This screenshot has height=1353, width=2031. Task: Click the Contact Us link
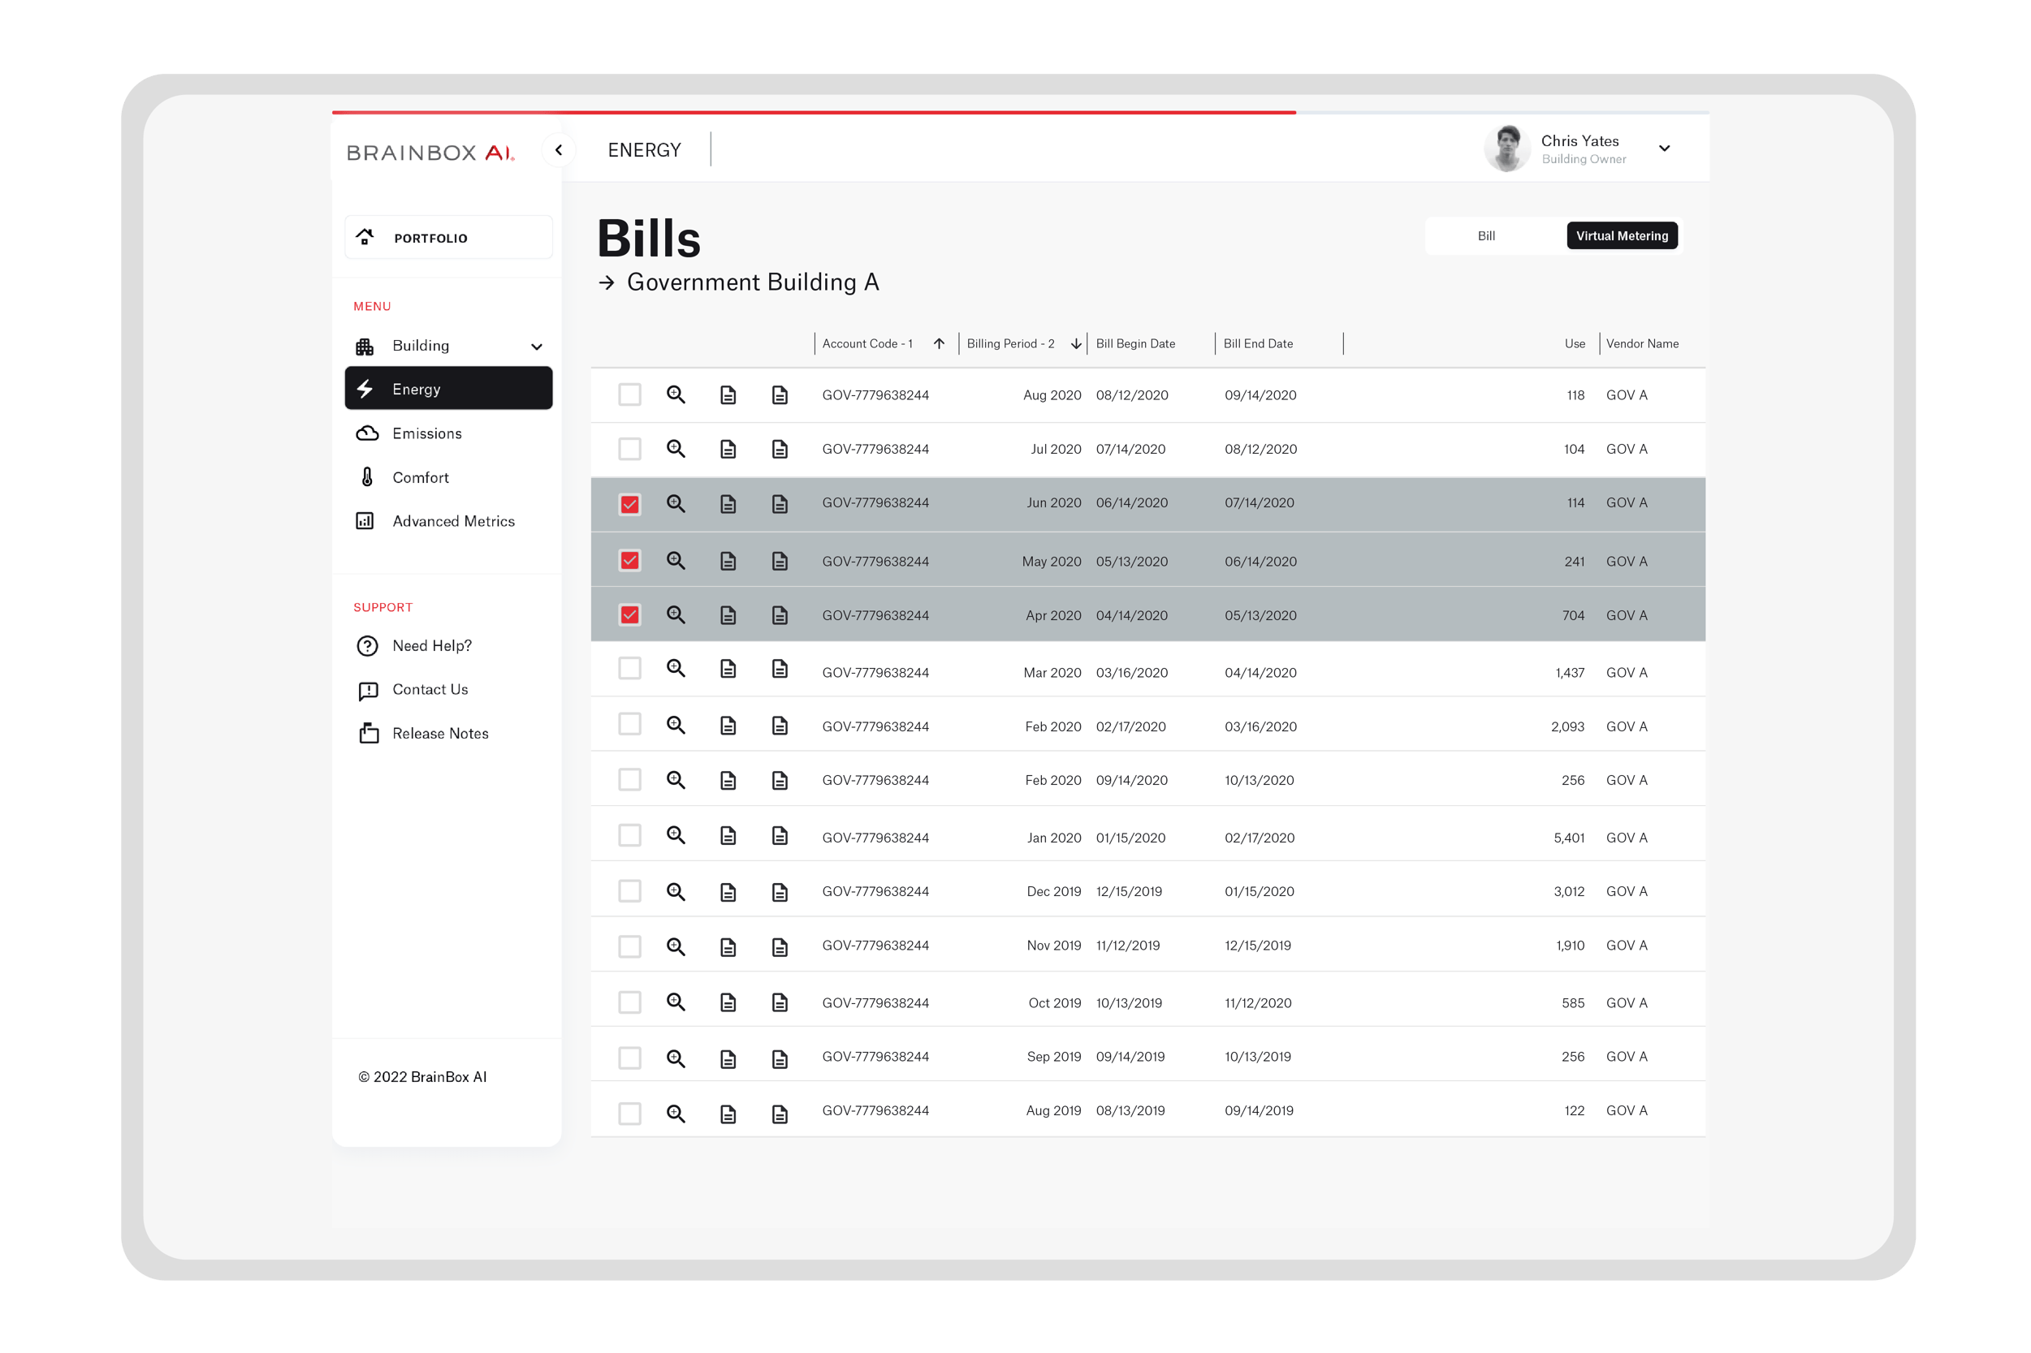430,689
